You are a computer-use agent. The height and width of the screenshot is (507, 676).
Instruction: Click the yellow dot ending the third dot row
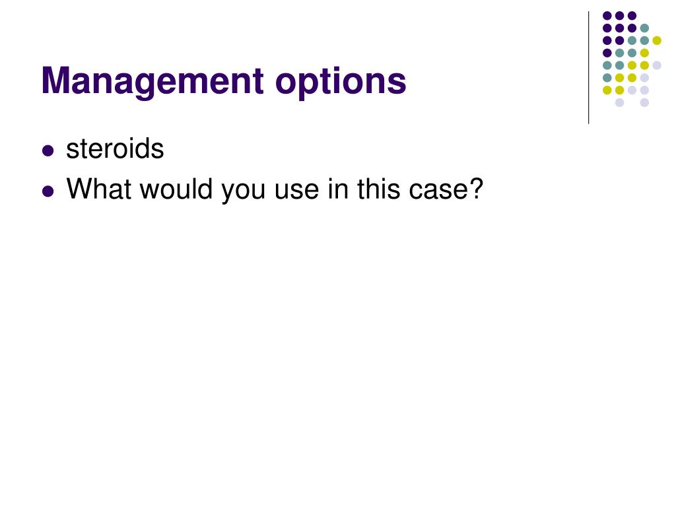pos(657,40)
